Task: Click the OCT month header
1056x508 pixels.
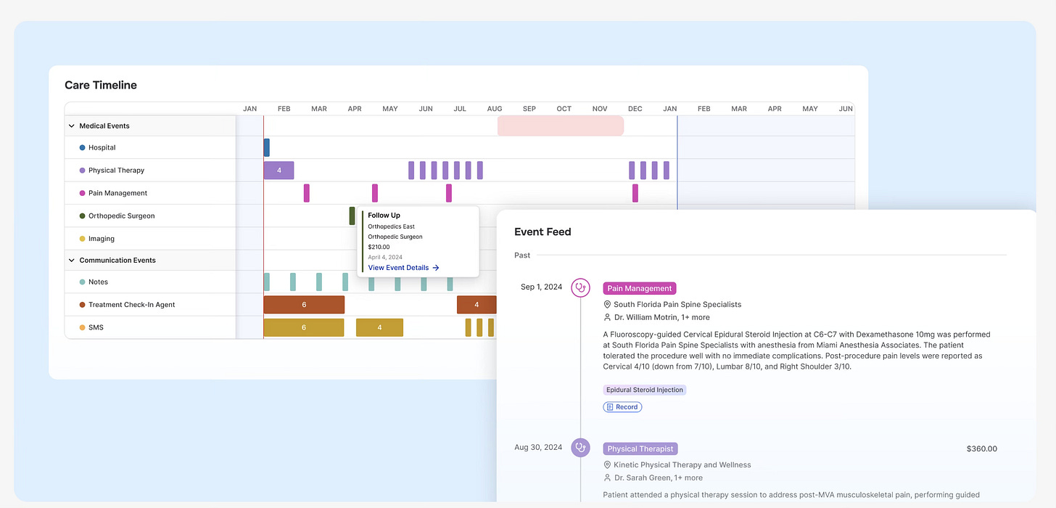Action: tap(564, 109)
